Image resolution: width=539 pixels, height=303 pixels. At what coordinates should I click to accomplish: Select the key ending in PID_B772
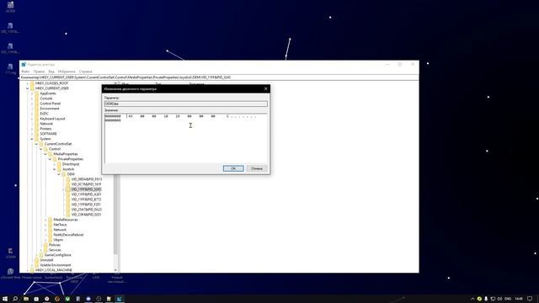[x=86, y=199]
